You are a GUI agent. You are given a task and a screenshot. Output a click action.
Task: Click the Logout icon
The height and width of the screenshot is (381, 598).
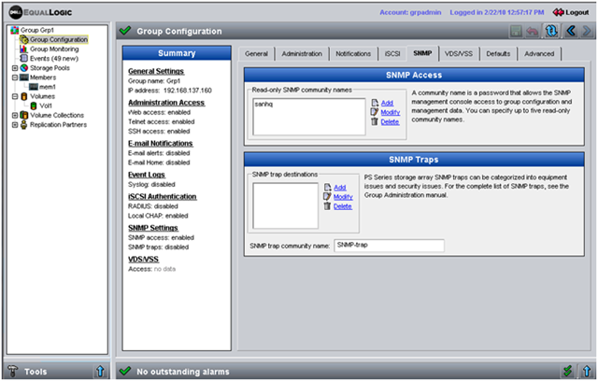[558, 12]
